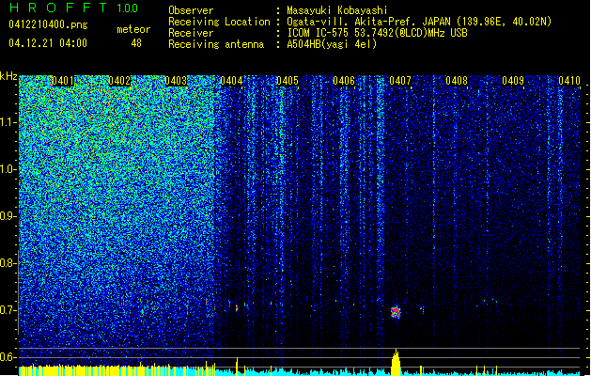Click the 1.0 kHz axis label

8,170
